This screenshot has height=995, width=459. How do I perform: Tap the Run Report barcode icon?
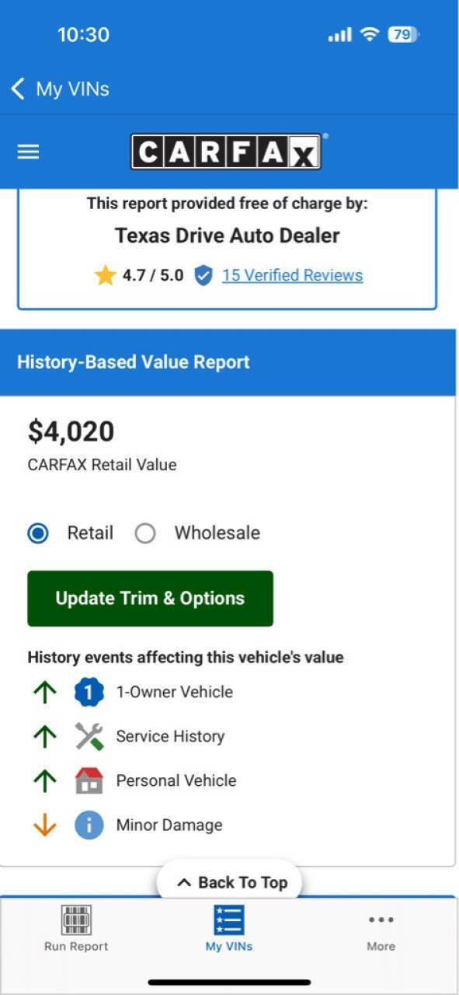[74, 920]
